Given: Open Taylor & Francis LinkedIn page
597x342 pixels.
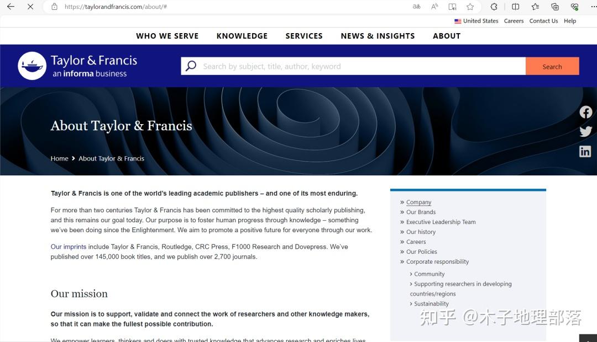Looking at the screenshot, I should 585,151.
